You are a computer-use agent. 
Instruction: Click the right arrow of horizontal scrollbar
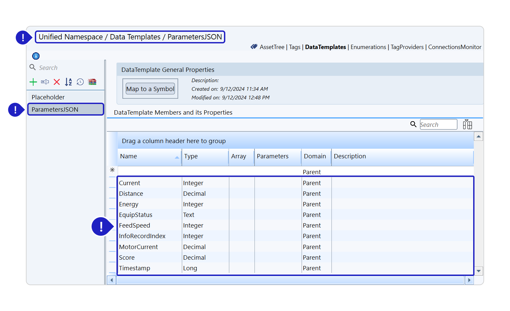469,280
